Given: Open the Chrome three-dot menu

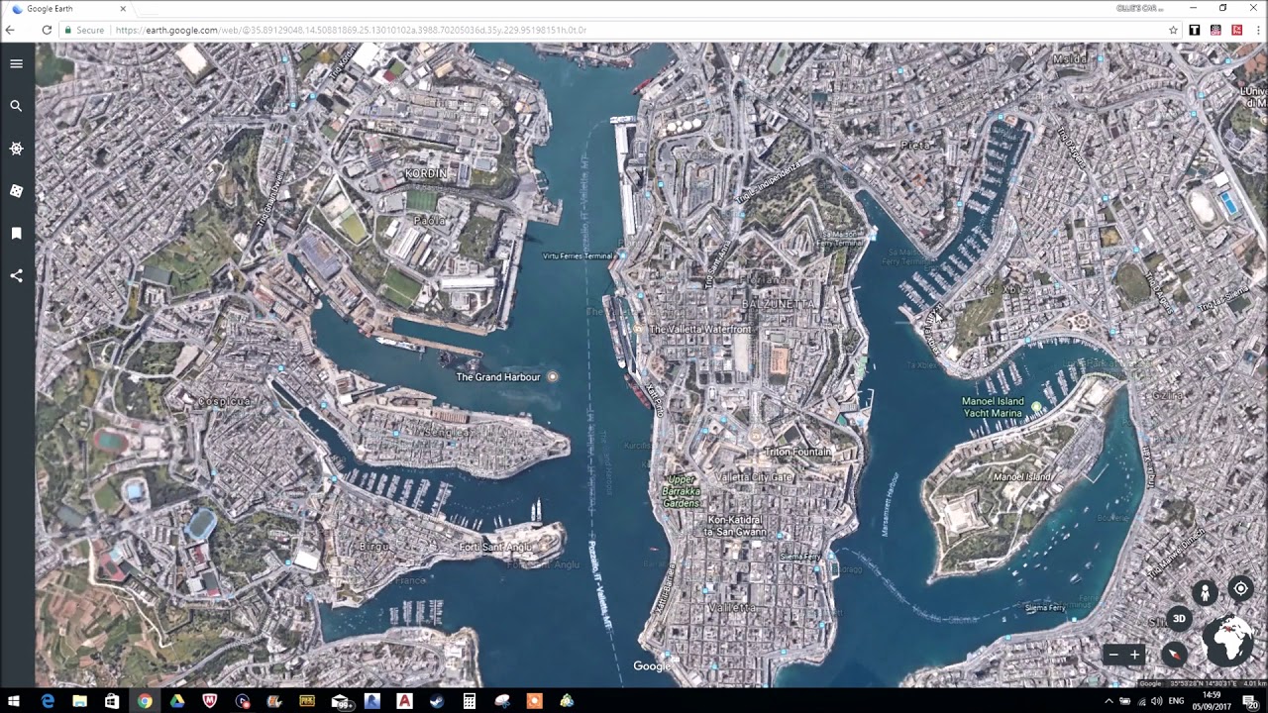Looking at the screenshot, I should coord(1257,30).
